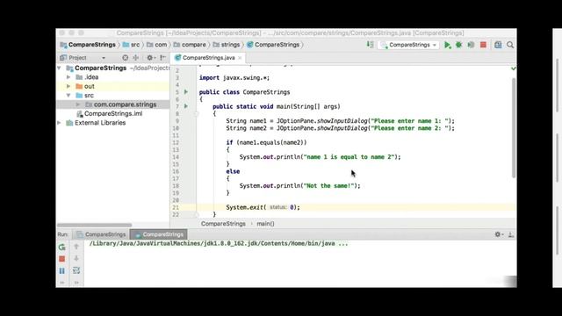Open Project panel gear settings
Image resolution: width=562 pixels, height=316 pixels.
tap(150, 57)
